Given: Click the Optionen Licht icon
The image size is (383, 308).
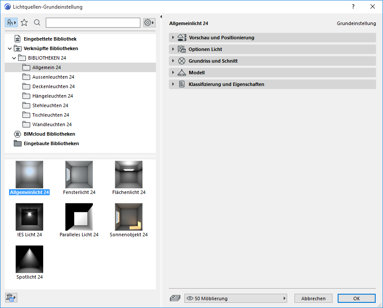Looking at the screenshot, I should (x=181, y=49).
